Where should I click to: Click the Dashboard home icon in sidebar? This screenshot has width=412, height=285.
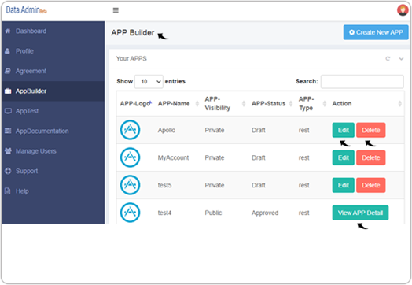(8, 31)
